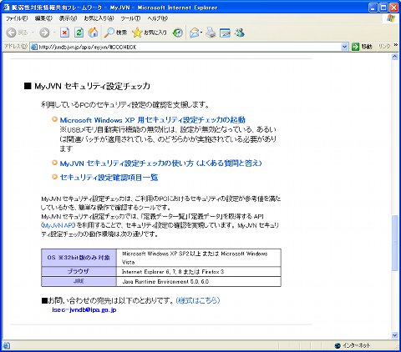Viewport: 401px width, 352px height.
Task: Click the ブラウザ table header cell
Action: tap(79, 271)
